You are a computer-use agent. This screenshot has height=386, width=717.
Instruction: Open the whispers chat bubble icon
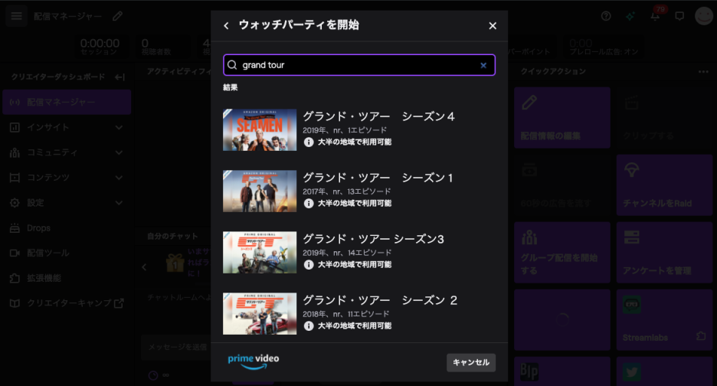679,16
